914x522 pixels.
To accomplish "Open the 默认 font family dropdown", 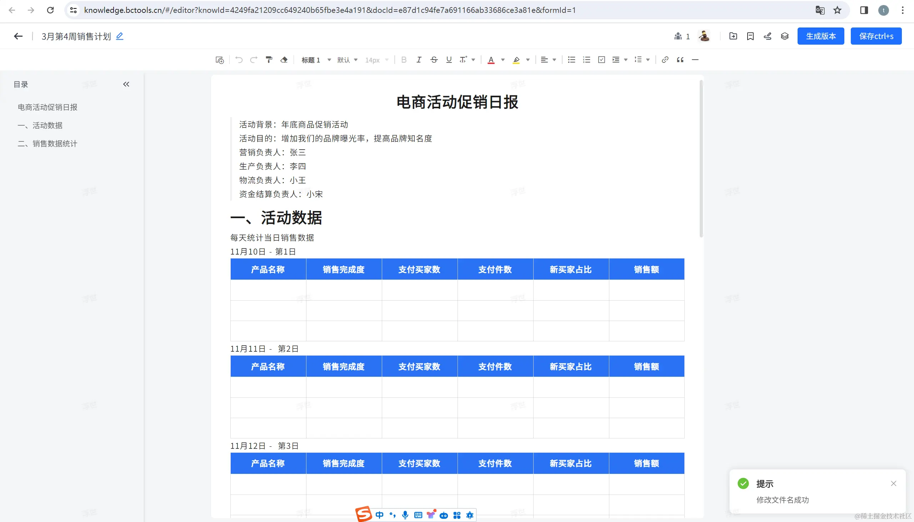I will pos(347,60).
